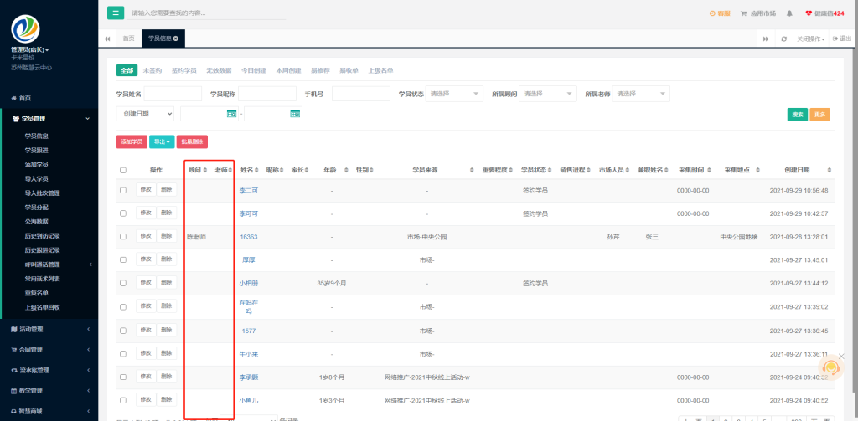Select the checkbox for the 16363 row
This screenshot has width=858, height=421.
[123, 237]
